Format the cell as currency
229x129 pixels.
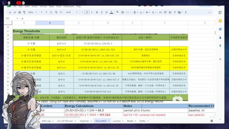(42, 13)
